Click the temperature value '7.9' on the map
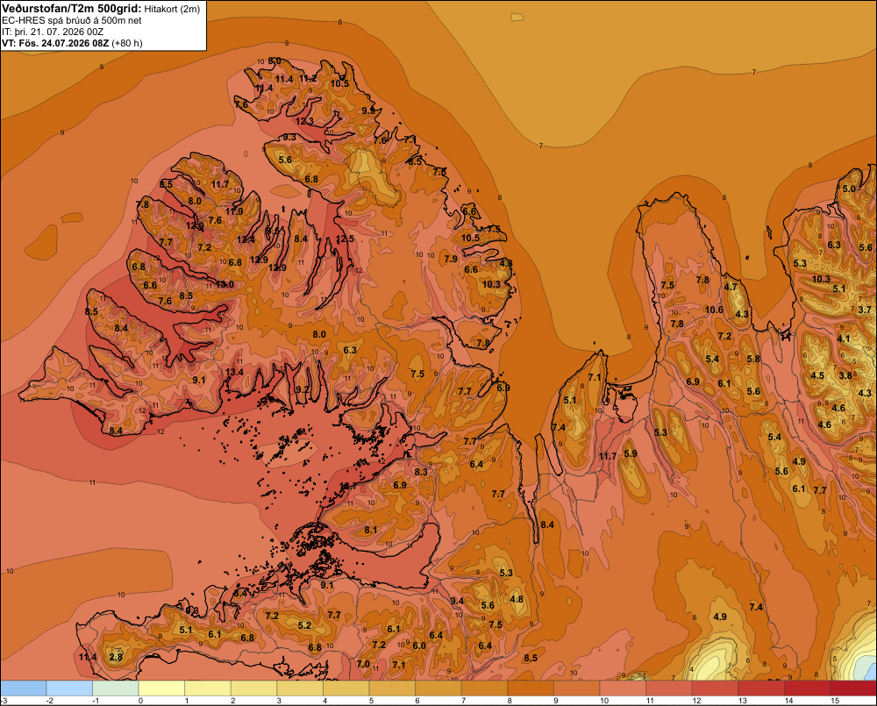Image resolution: width=877 pixels, height=706 pixels. tap(451, 259)
